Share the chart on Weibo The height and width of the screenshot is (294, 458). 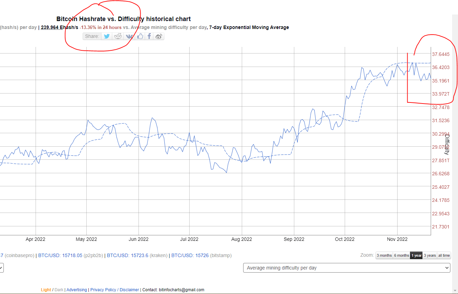pos(159,36)
